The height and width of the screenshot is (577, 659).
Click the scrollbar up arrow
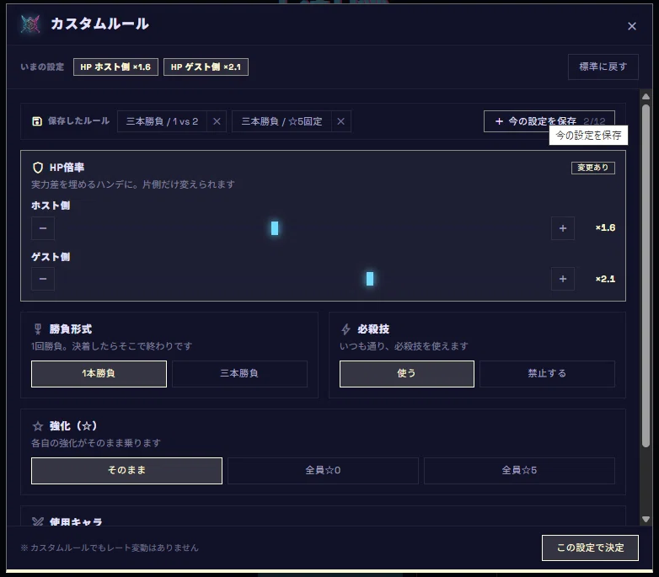pos(646,97)
